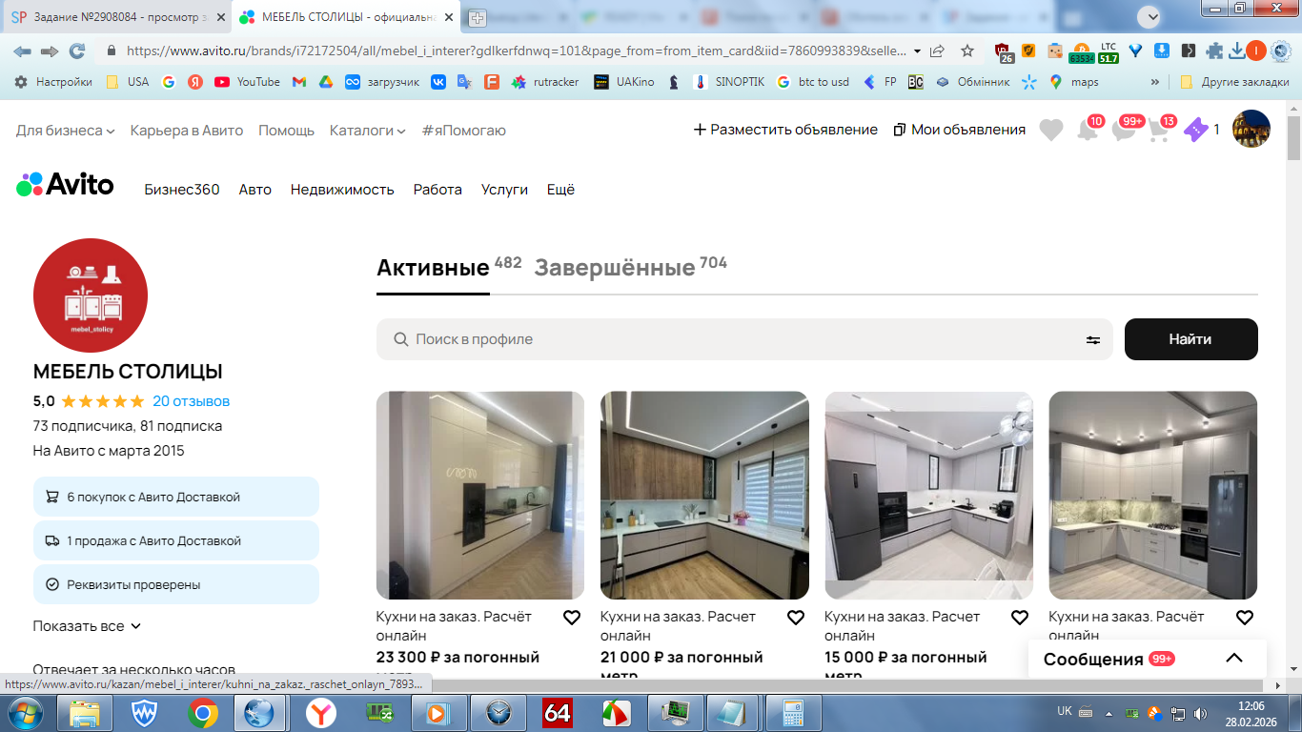
Task: Open the Работа category
Action: point(437,190)
